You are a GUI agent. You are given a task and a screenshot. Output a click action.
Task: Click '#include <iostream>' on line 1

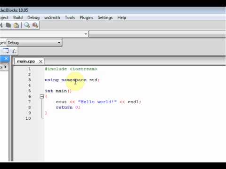coord(71,69)
